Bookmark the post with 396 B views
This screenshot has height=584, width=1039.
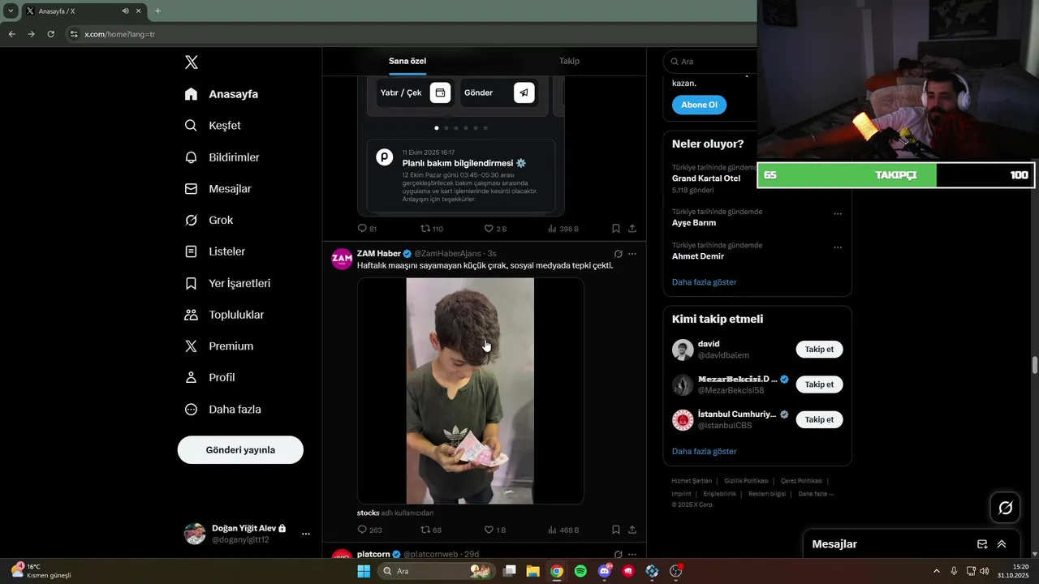pyautogui.click(x=616, y=229)
